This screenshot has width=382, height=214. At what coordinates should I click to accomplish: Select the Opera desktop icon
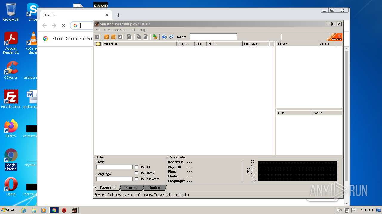tap(11, 187)
